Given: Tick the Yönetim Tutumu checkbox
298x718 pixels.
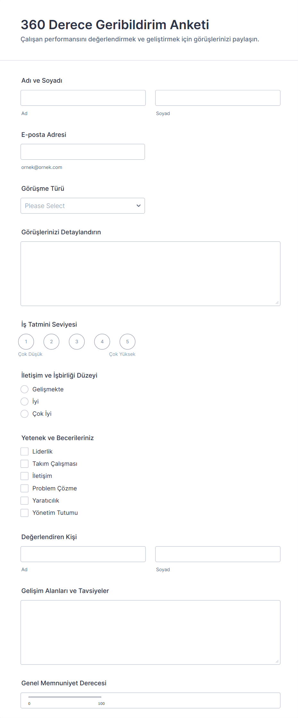Looking at the screenshot, I should (x=24, y=513).
